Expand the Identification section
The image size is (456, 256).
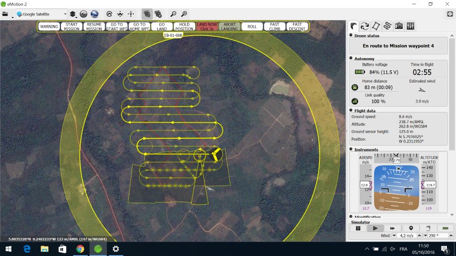click(351, 217)
